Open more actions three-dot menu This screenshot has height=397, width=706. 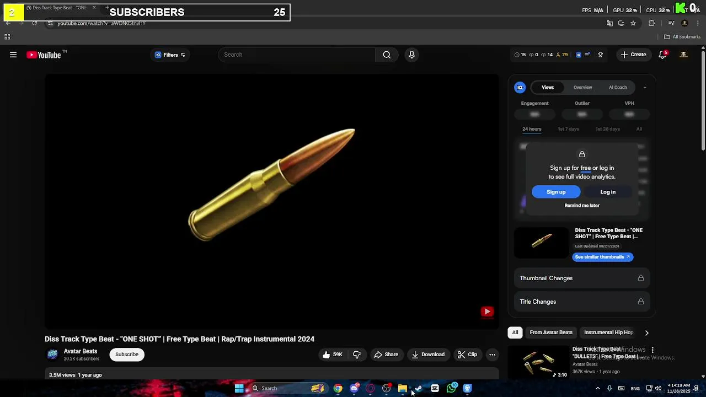pyautogui.click(x=492, y=355)
